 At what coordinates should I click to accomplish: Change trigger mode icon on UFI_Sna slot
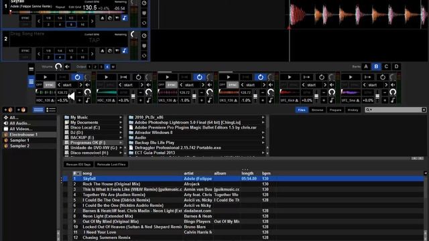click(x=368, y=77)
